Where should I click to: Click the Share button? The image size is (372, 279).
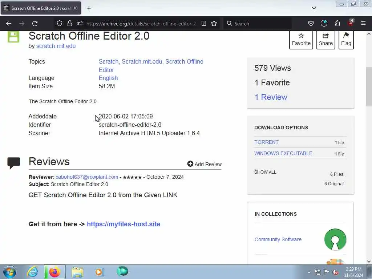coord(326,39)
